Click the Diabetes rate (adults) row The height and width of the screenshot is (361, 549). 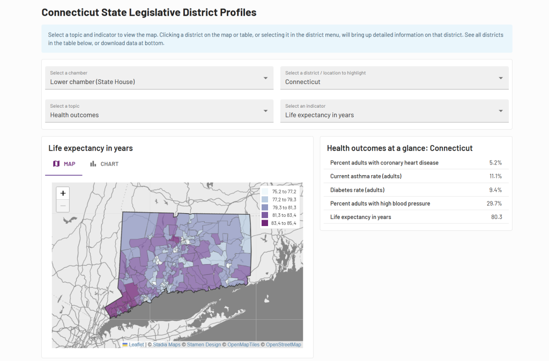click(x=416, y=190)
